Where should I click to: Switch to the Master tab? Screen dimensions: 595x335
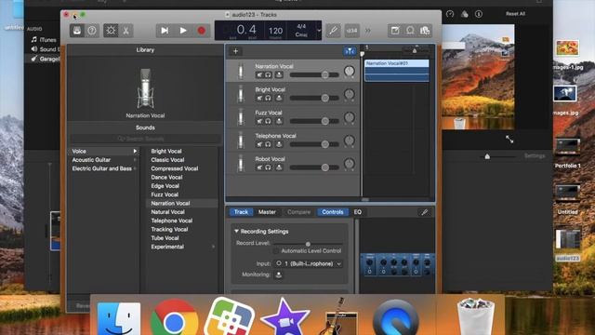pyautogui.click(x=267, y=212)
